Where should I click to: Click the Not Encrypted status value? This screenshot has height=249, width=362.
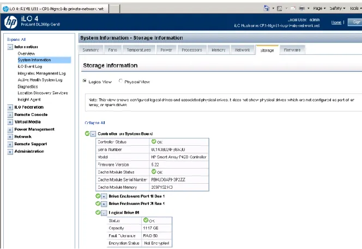pos(156,243)
